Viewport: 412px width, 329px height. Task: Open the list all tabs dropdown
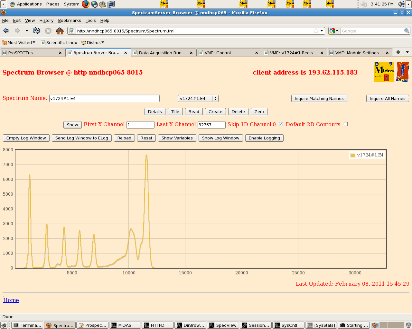pyautogui.click(x=407, y=52)
